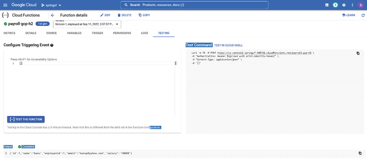Click the TEST IN CLOUD SHELL link
Image resolution: width=367 pixels, height=162 pixels.
coord(228,45)
